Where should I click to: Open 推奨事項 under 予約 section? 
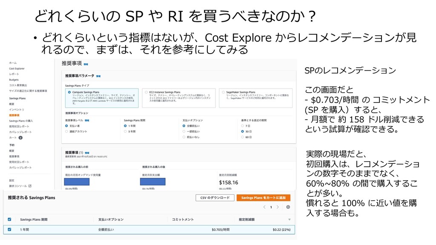tap(14, 157)
